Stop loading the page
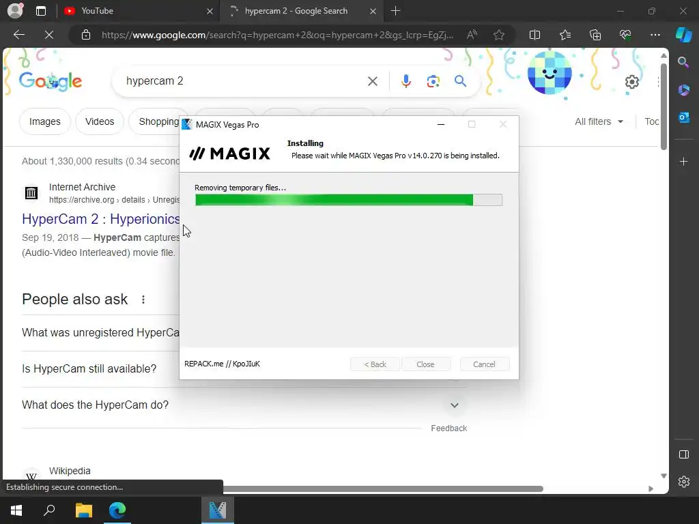The image size is (699, 524). pyautogui.click(x=49, y=35)
